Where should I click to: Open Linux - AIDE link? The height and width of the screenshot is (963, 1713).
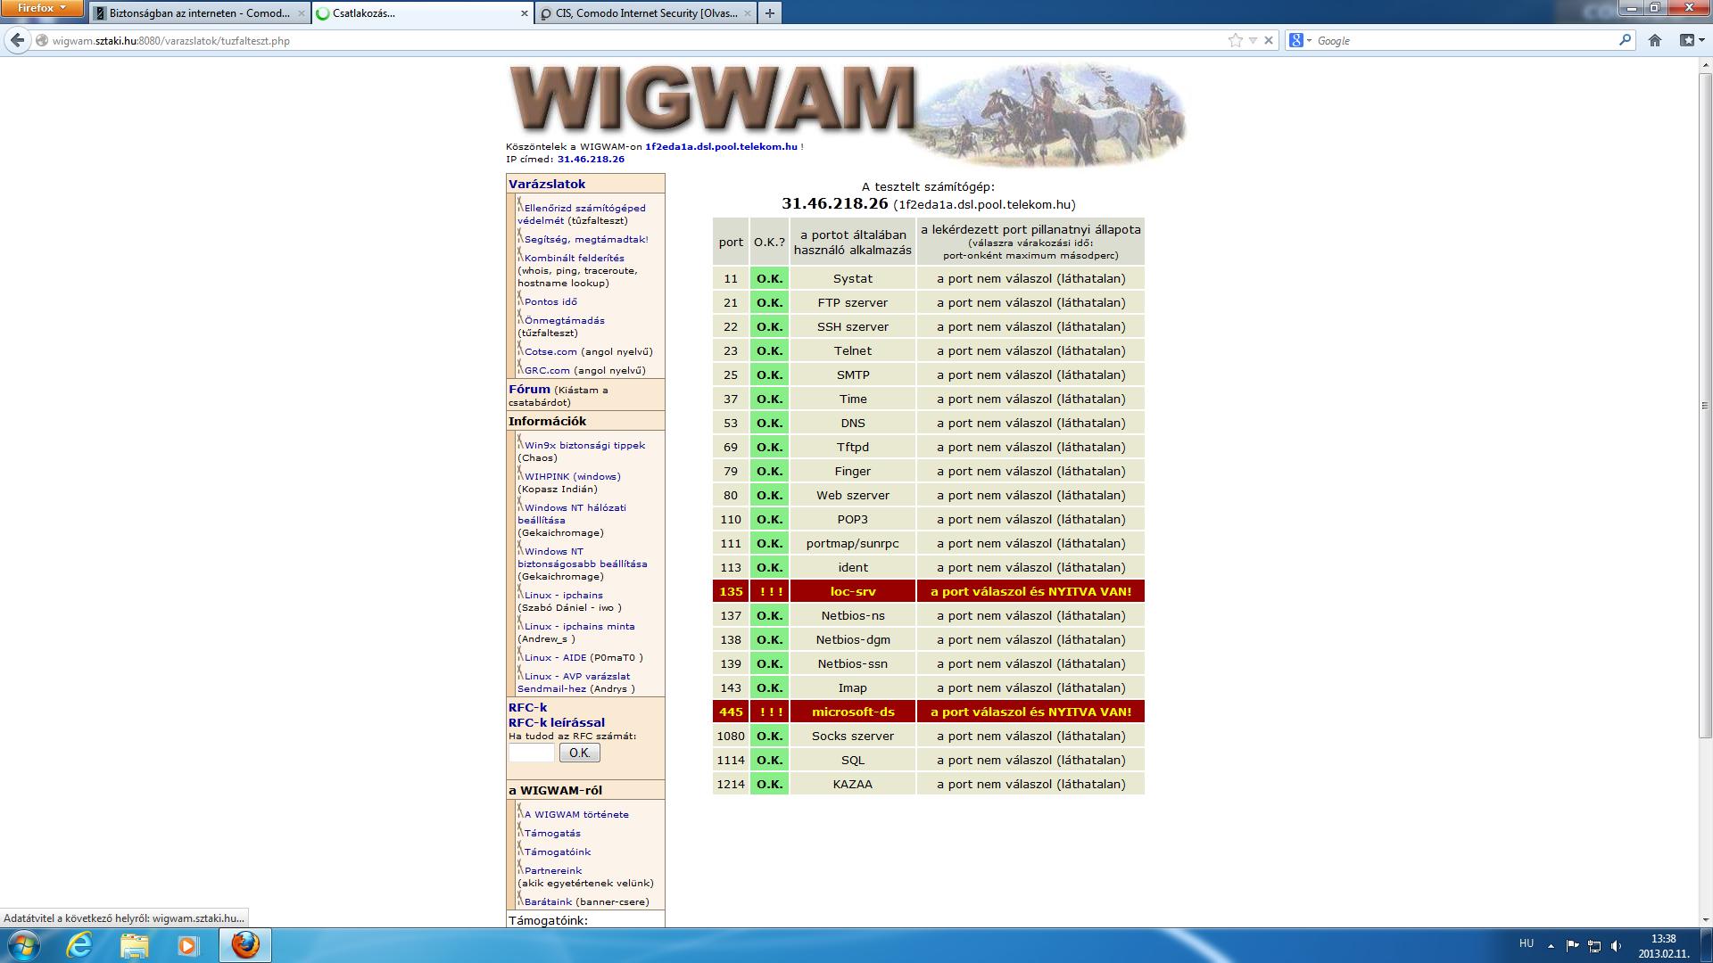pyautogui.click(x=556, y=657)
